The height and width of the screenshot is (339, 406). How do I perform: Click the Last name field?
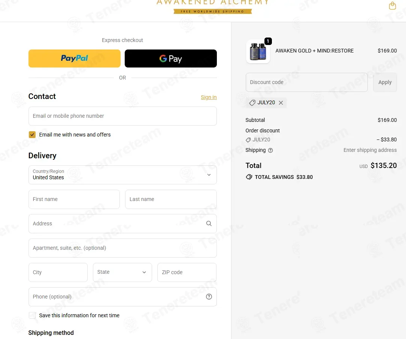[171, 199]
